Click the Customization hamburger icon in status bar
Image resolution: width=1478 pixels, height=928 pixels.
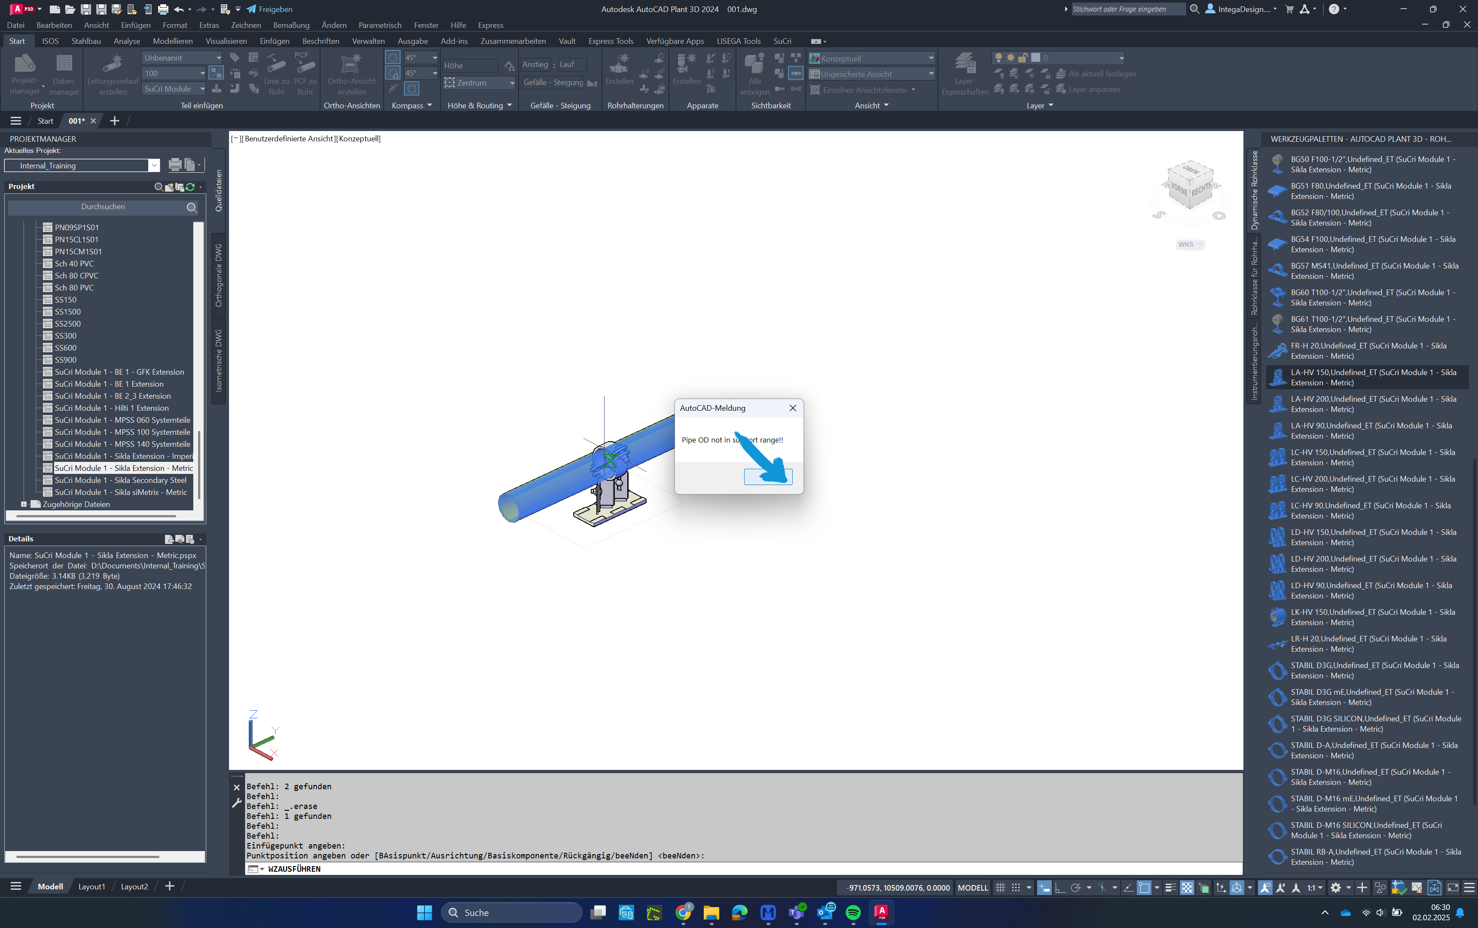point(1469,888)
